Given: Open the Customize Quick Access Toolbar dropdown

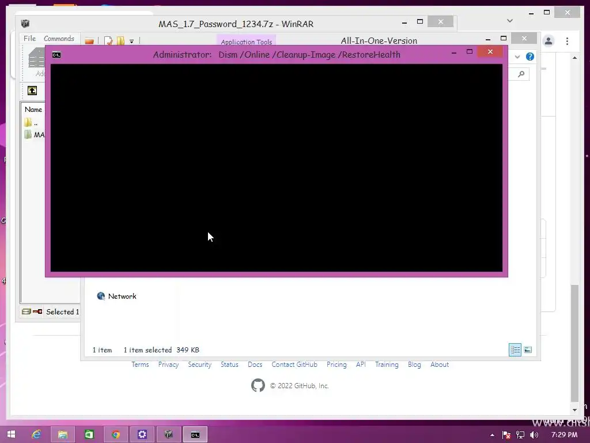Looking at the screenshot, I should click(x=132, y=41).
